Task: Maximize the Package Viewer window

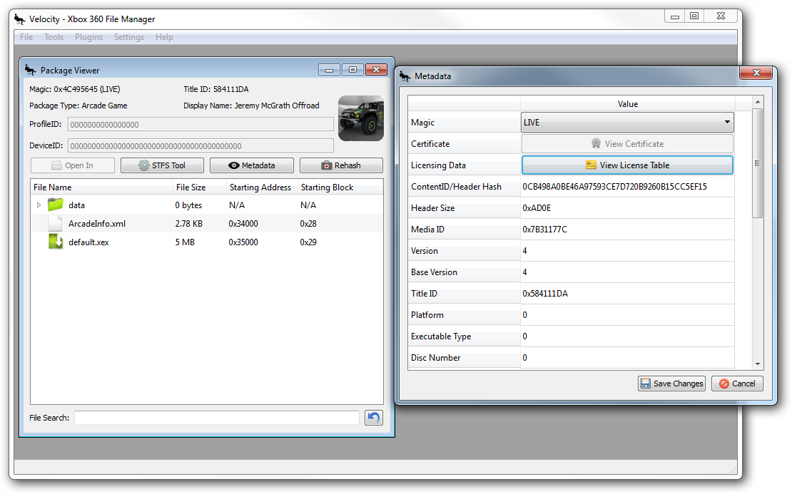Action: click(352, 70)
